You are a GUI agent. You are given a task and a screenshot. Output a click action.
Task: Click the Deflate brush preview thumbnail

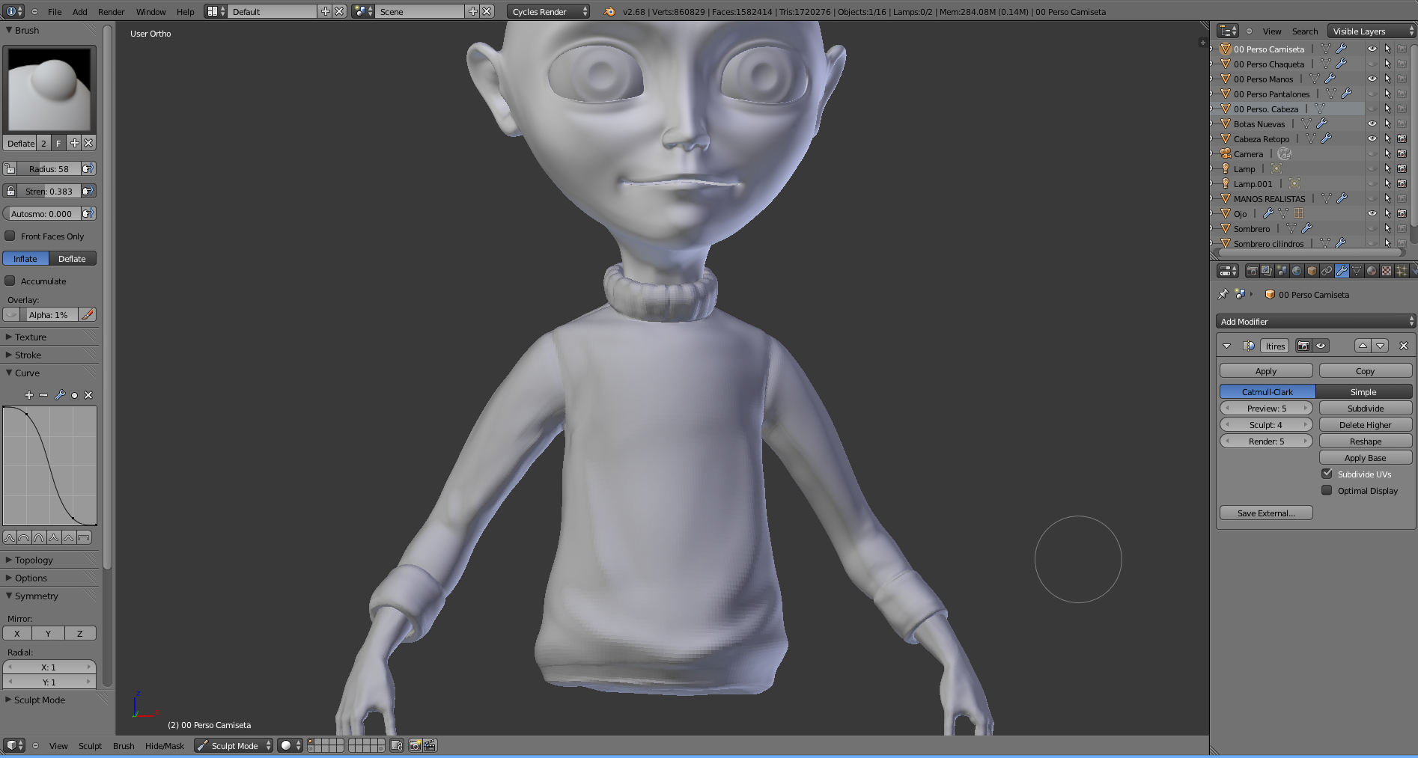(49, 89)
